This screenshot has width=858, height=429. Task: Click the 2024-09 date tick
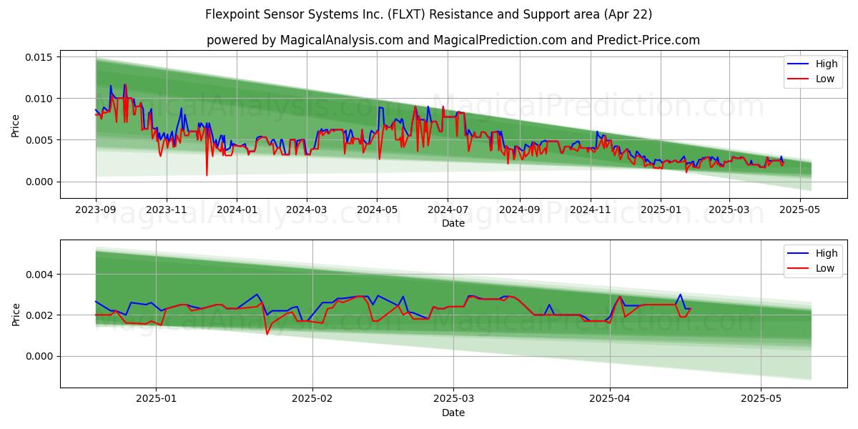click(x=519, y=209)
